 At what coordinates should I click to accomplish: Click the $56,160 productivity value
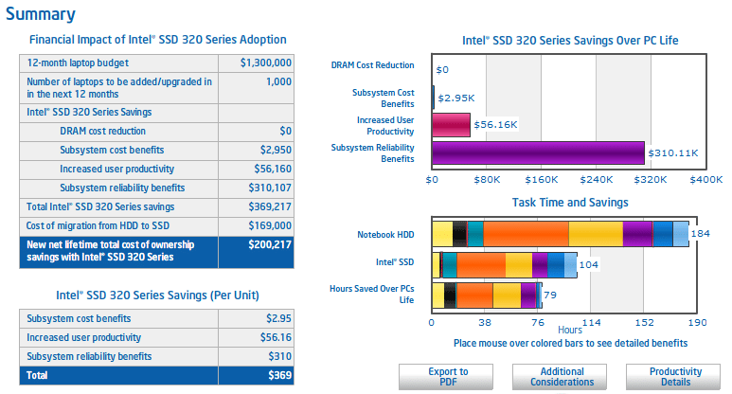click(x=273, y=169)
